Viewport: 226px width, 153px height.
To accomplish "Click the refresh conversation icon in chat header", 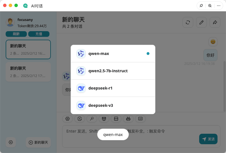I will (188, 22).
